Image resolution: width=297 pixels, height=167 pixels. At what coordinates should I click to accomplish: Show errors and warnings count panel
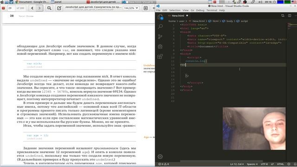point(164,164)
